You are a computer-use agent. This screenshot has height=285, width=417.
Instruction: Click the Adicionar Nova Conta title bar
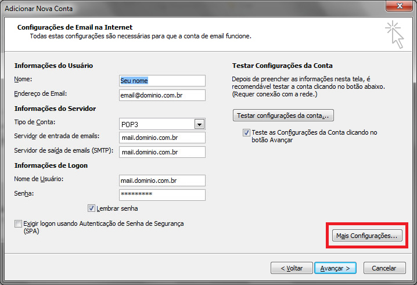click(x=174, y=6)
